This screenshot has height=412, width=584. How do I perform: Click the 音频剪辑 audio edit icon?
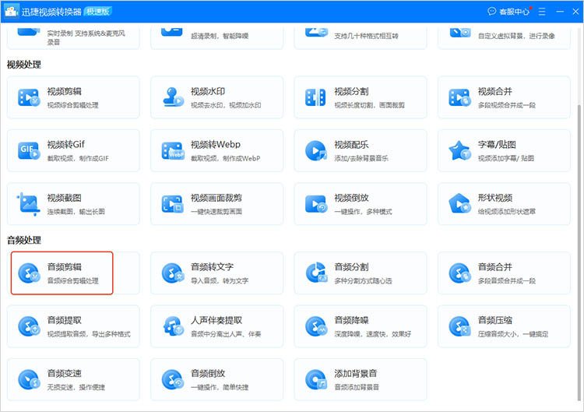(29, 273)
